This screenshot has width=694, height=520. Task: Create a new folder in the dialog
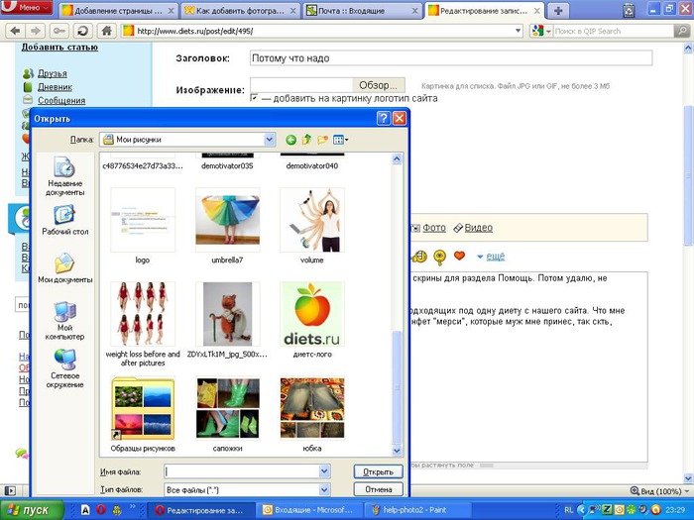point(322,140)
